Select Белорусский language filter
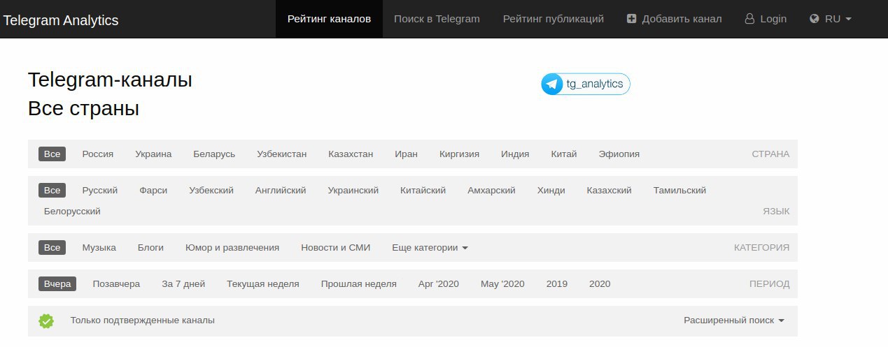Image resolution: width=888 pixels, height=347 pixels. (x=72, y=211)
